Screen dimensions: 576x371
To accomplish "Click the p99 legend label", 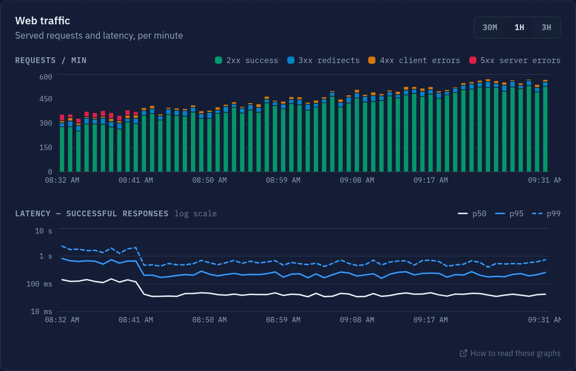I will [553, 214].
